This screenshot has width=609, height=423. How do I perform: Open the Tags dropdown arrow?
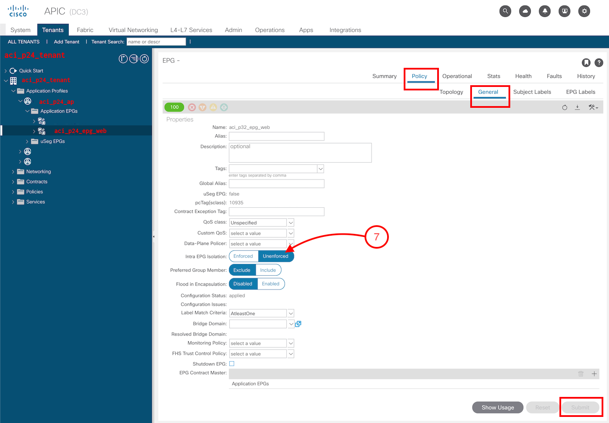click(x=321, y=169)
